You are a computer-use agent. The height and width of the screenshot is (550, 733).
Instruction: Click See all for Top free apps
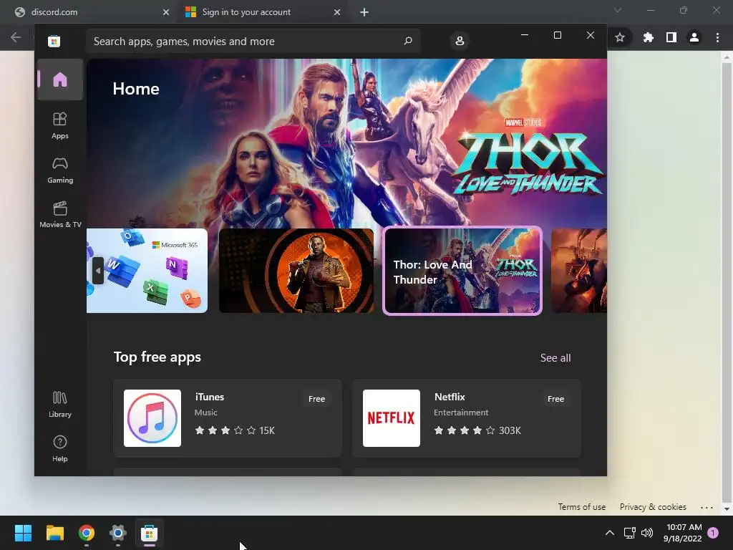[555, 358]
